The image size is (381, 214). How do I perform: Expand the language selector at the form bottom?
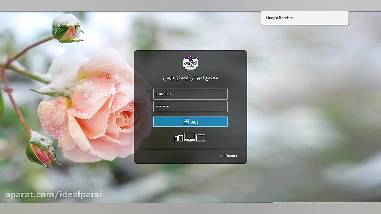(228, 155)
